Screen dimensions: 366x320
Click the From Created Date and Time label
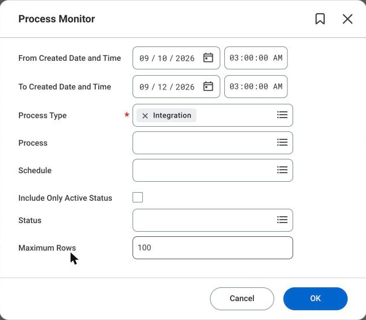(x=69, y=58)
